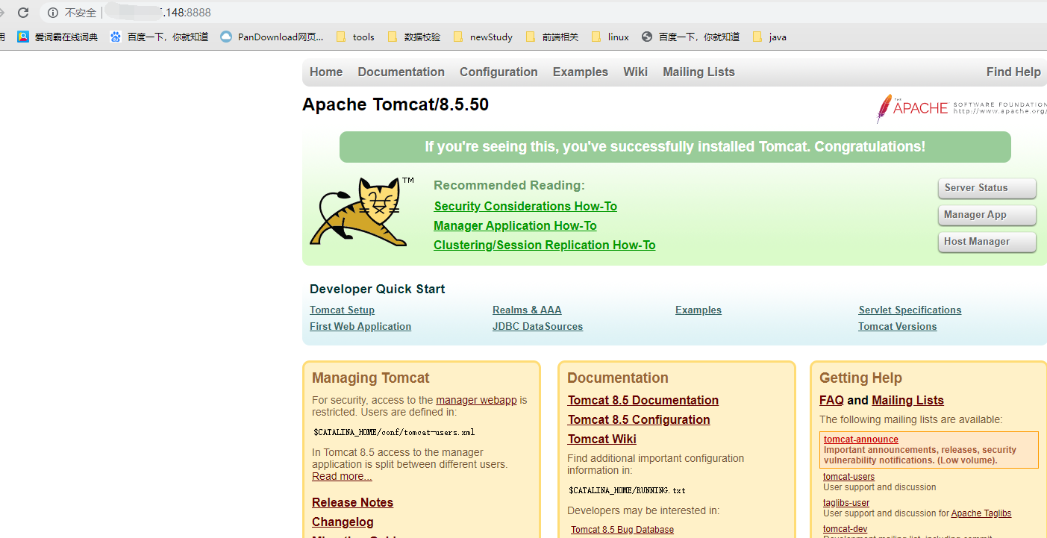Open the Configuration navigation item
Screen dimensions: 1047x538
[499, 72]
